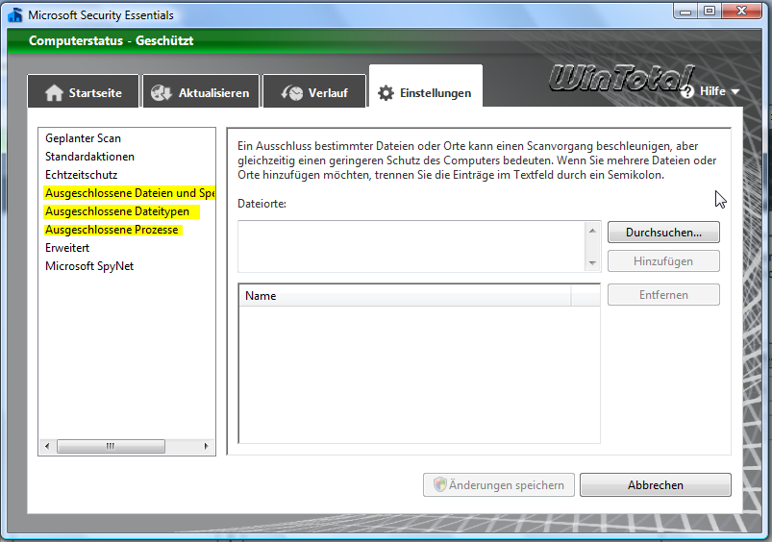
Task: Open the Verlauf tab
Action: [314, 91]
